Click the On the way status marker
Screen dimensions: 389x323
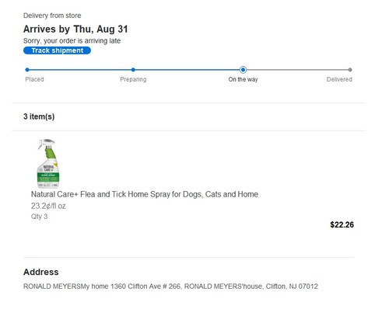(243, 70)
